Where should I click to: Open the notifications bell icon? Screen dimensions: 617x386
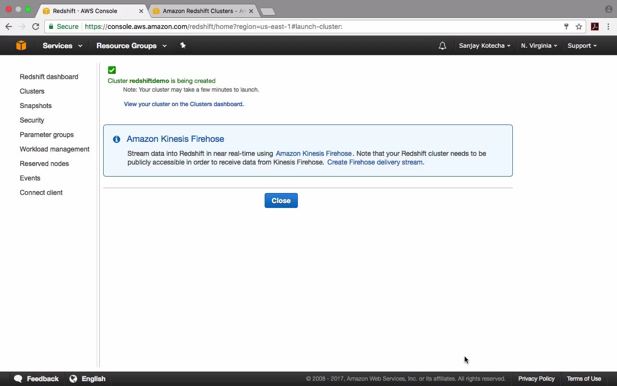(442, 46)
